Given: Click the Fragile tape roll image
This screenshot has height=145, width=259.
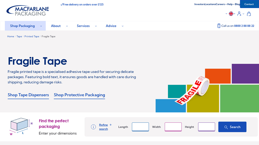Looking at the screenshot, I should click(x=193, y=90).
